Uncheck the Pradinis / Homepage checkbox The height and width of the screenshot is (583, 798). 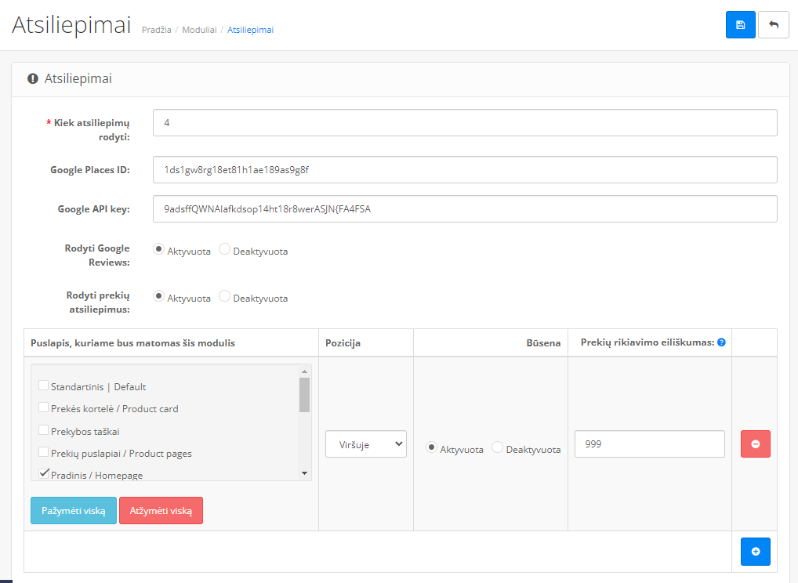point(44,473)
